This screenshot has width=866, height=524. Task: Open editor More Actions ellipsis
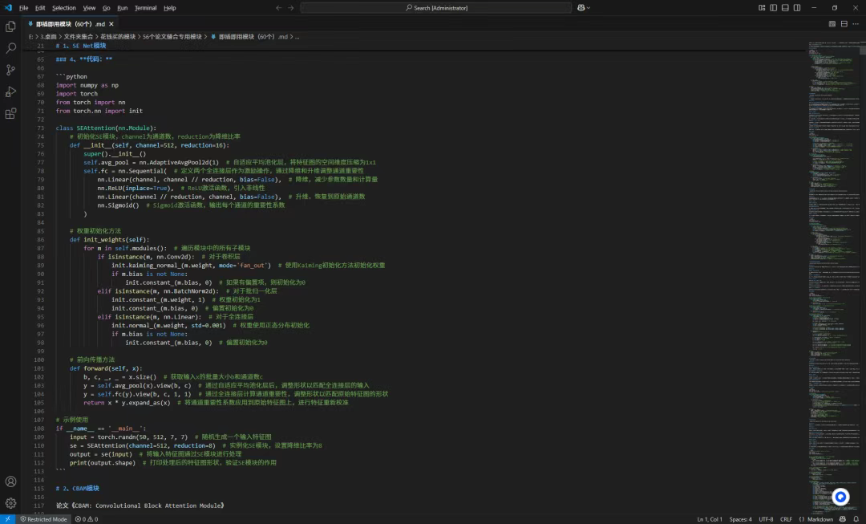(856, 24)
